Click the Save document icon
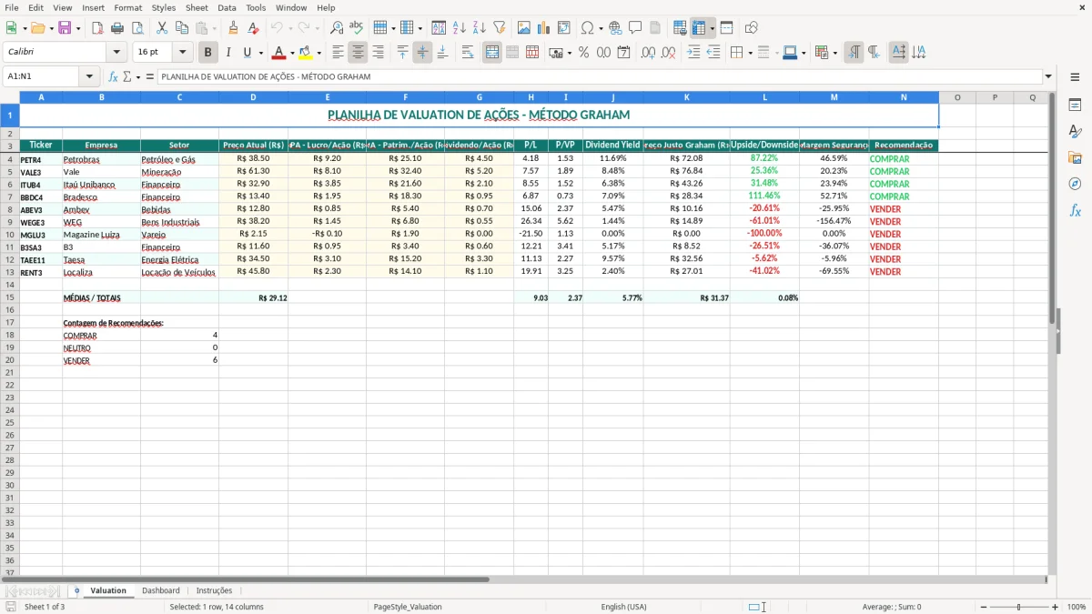The height and width of the screenshot is (614, 1092). (65, 28)
